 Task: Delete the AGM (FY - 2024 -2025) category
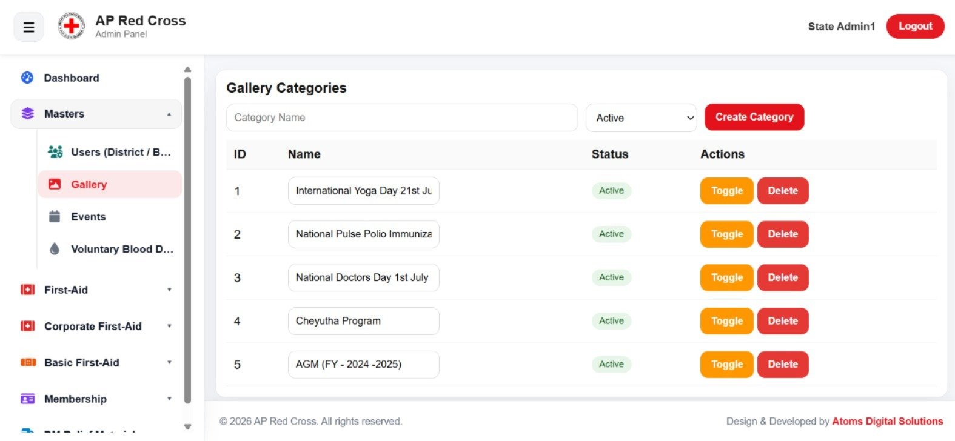point(783,365)
